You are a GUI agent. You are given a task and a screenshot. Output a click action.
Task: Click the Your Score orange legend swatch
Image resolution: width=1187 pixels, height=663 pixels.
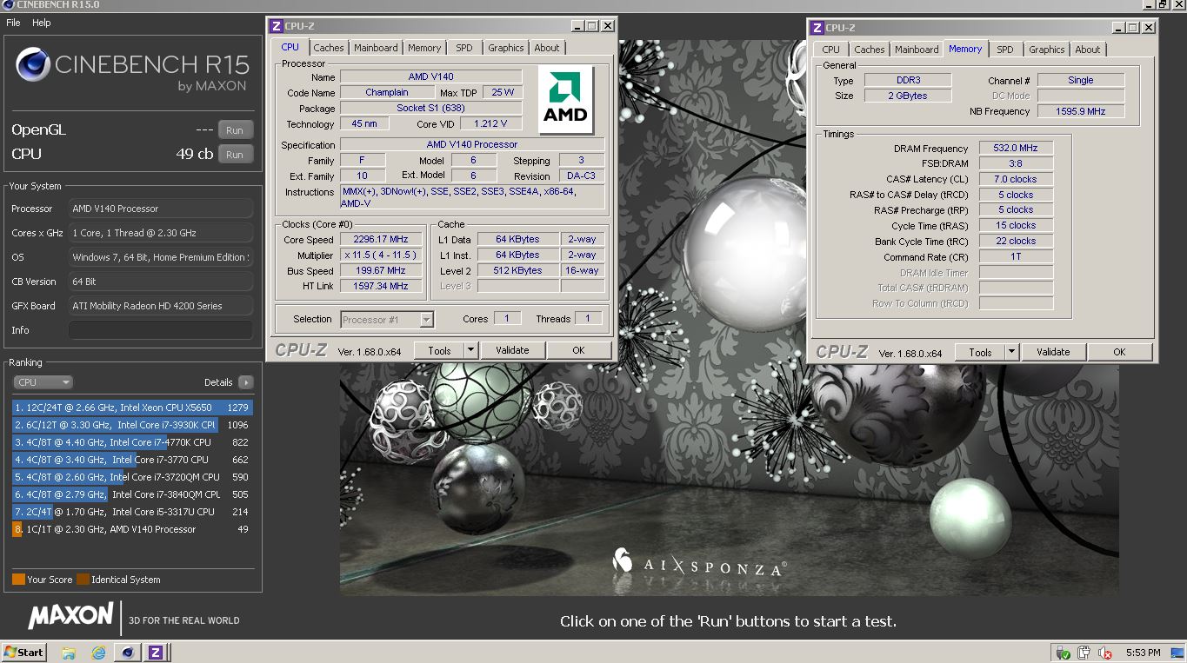18,580
